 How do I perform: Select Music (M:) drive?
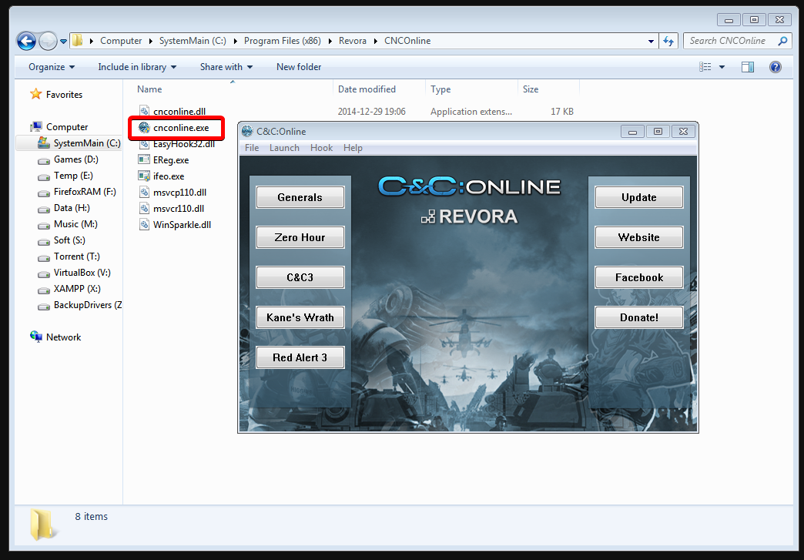click(67, 224)
